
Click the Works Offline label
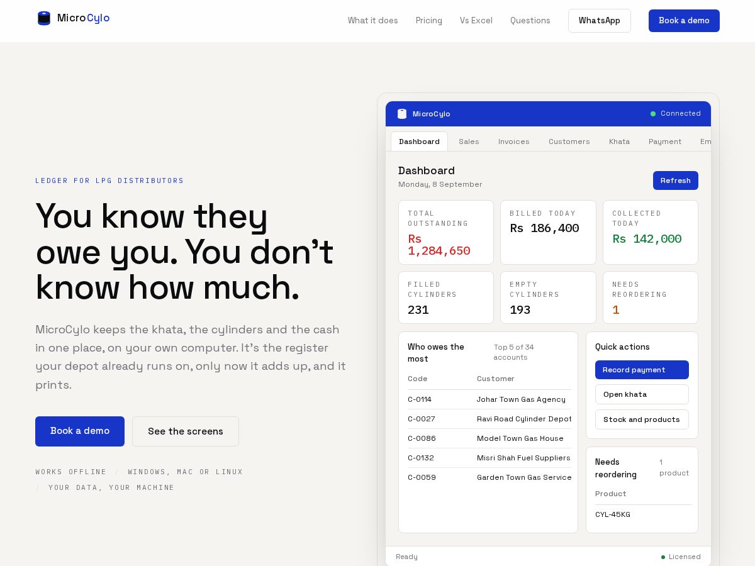click(71, 472)
